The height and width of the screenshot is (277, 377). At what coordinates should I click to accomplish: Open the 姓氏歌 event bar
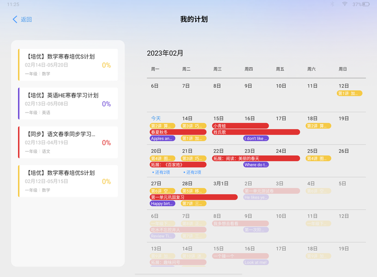coord(256,132)
